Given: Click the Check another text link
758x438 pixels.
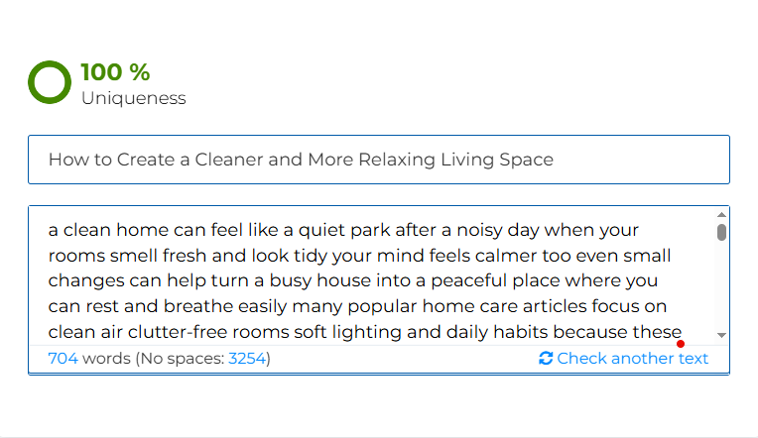Looking at the screenshot, I should [632, 359].
